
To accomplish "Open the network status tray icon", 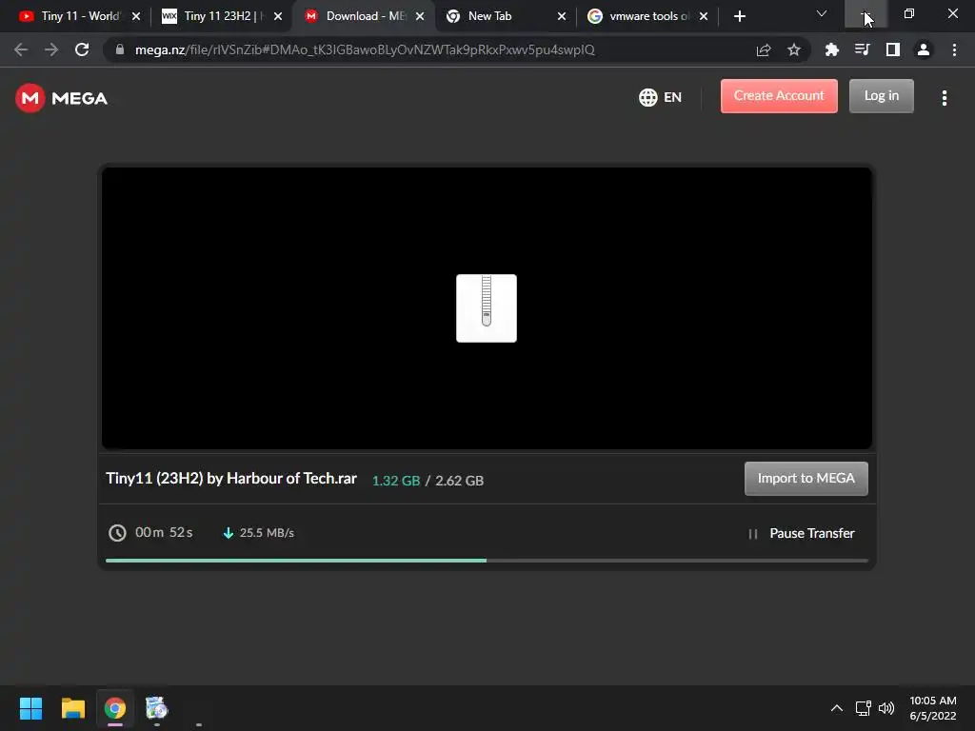I will [x=863, y=708].
